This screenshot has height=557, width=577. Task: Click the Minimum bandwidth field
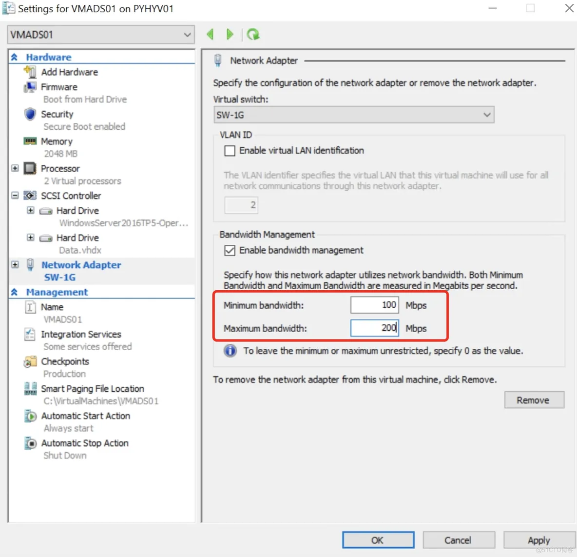pos(374,305)
